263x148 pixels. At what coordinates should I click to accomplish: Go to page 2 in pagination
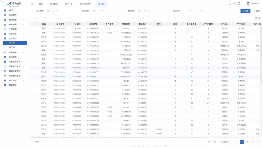click(x=247, y=142)
